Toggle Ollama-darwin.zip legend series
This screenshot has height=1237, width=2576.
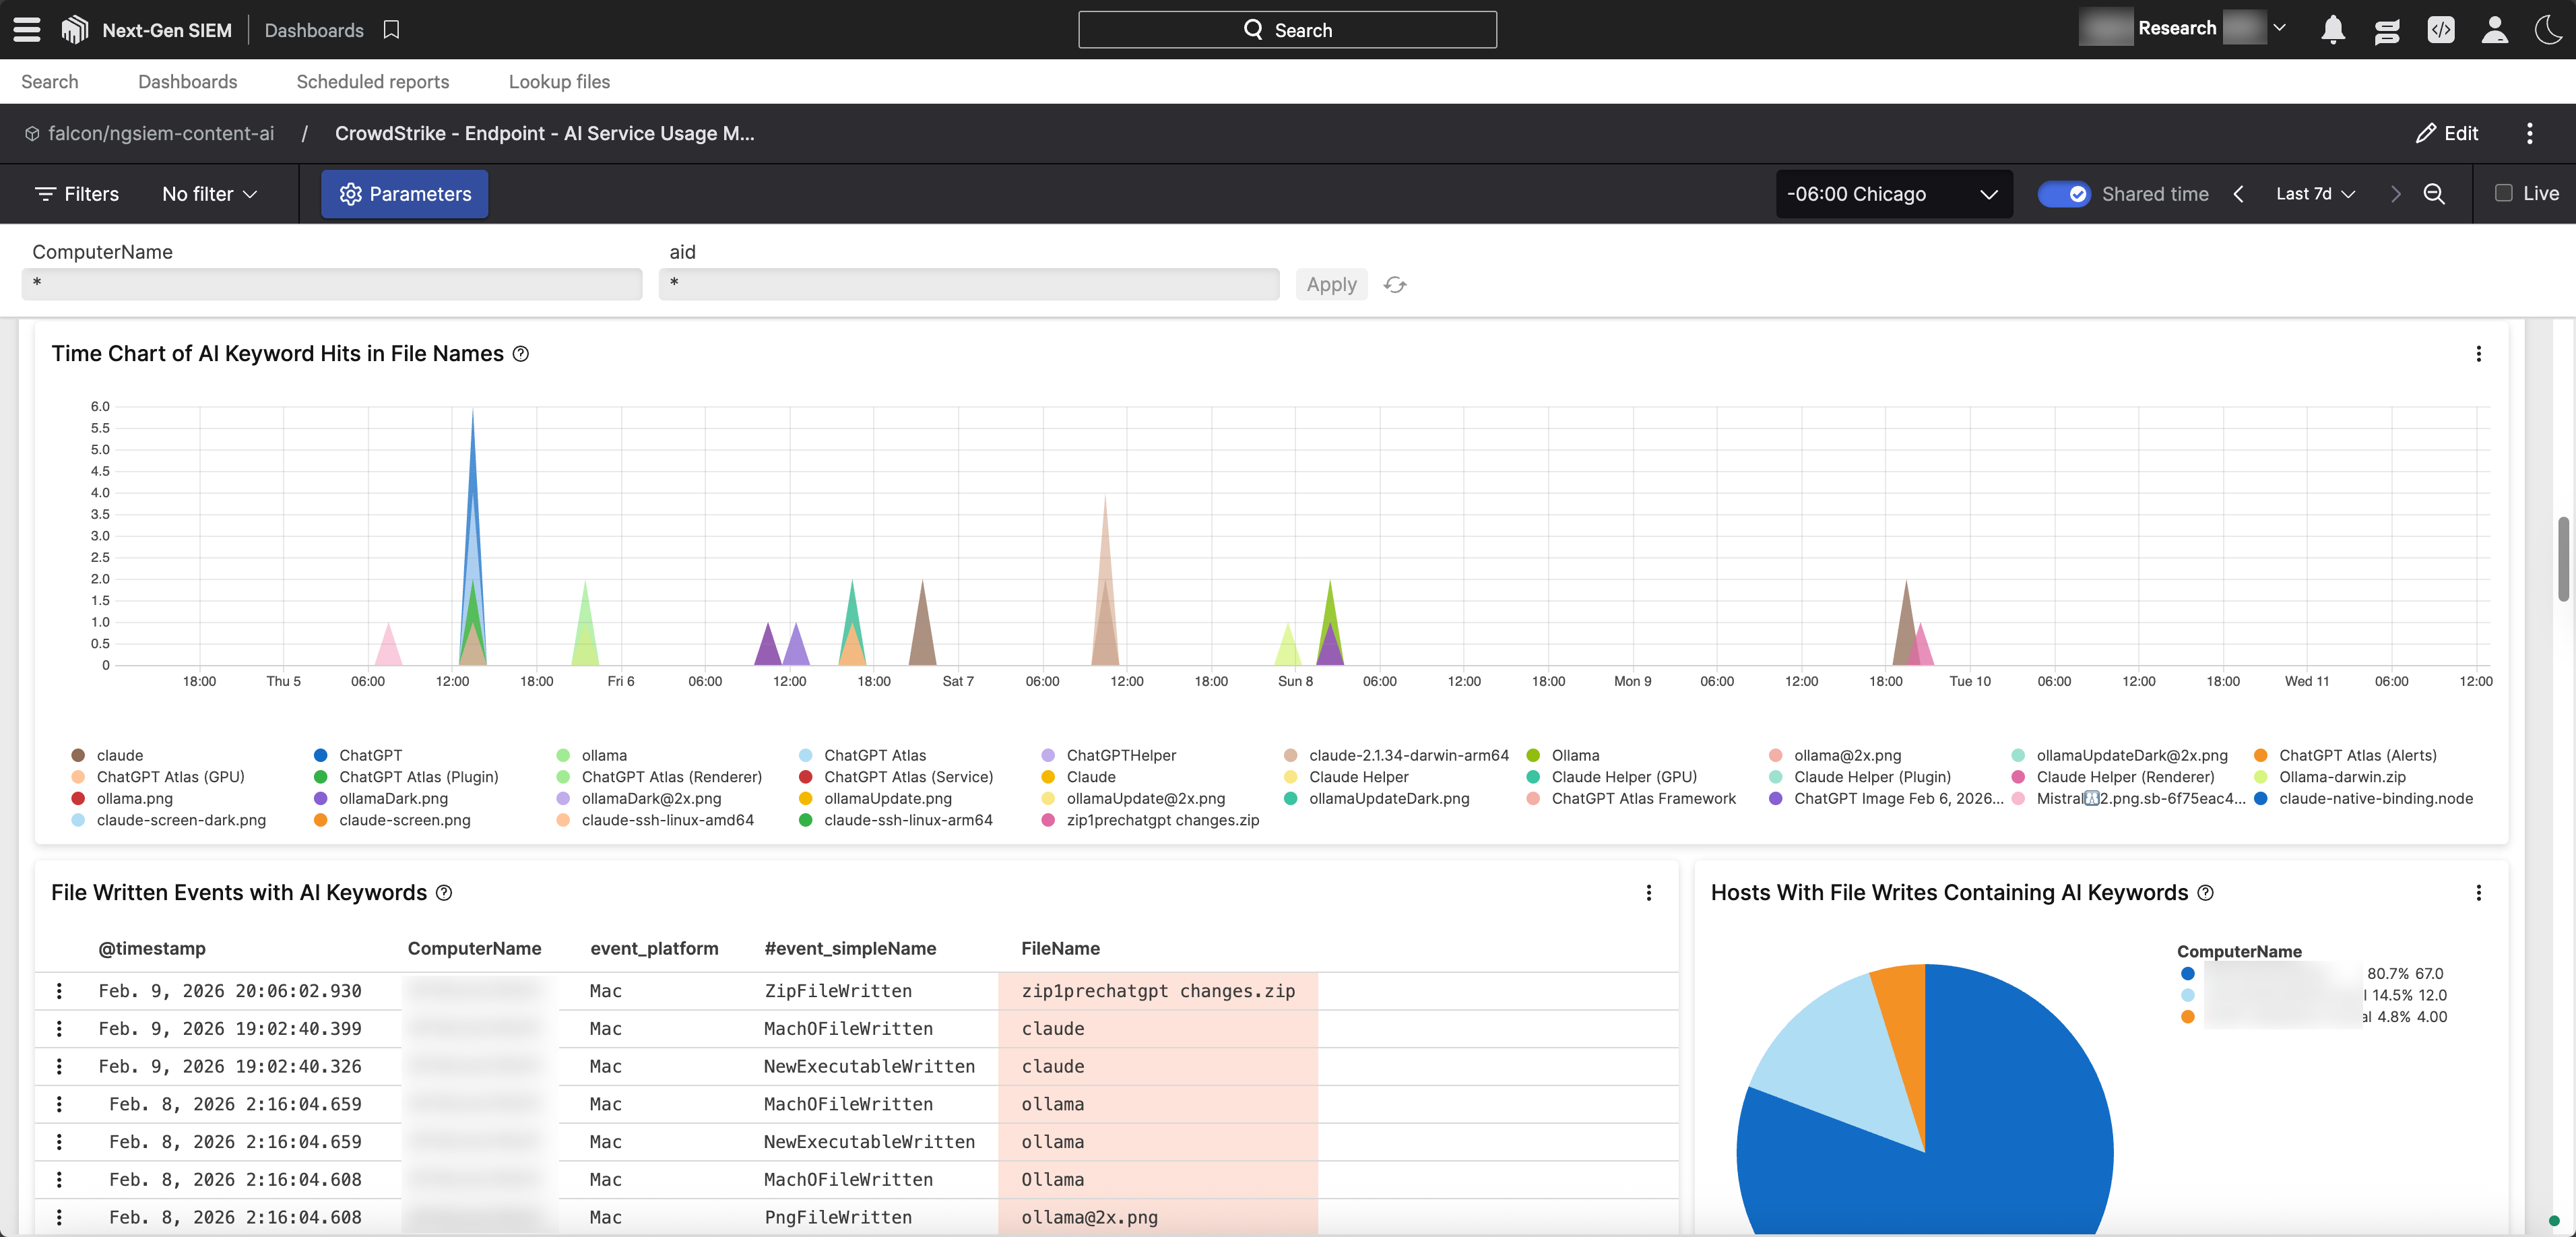click(x=2330, y=777)
